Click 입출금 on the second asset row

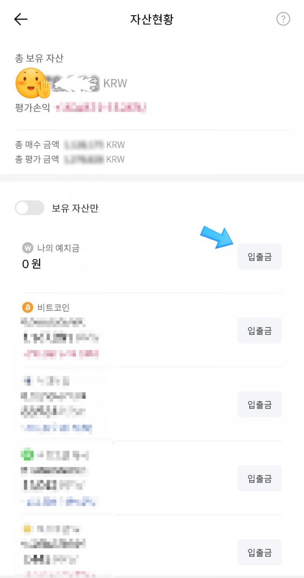click(x=259, y=404)
